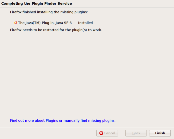Click 'Plugin Finder Service' in the heading
This screenshot has height=139, width=174.
pyautogui.click(x=52, y=4)
